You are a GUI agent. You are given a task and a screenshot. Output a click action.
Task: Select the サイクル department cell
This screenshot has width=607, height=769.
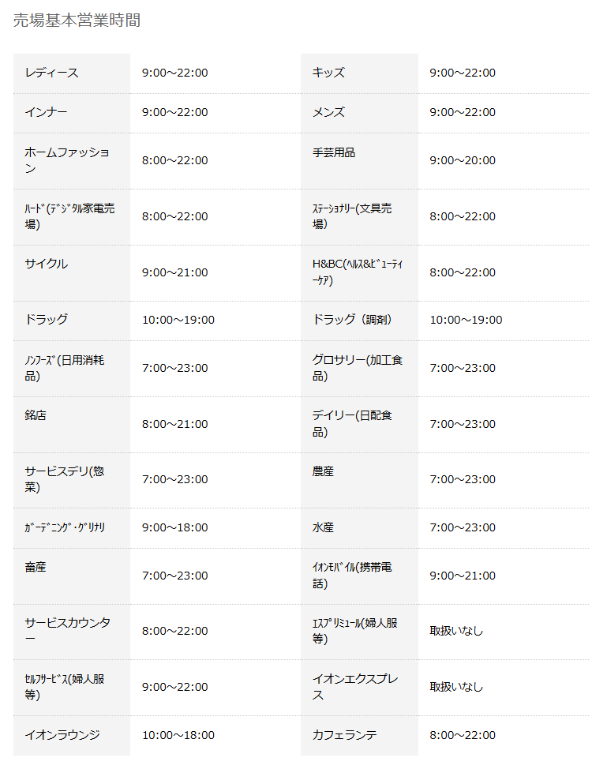[46, 264]
